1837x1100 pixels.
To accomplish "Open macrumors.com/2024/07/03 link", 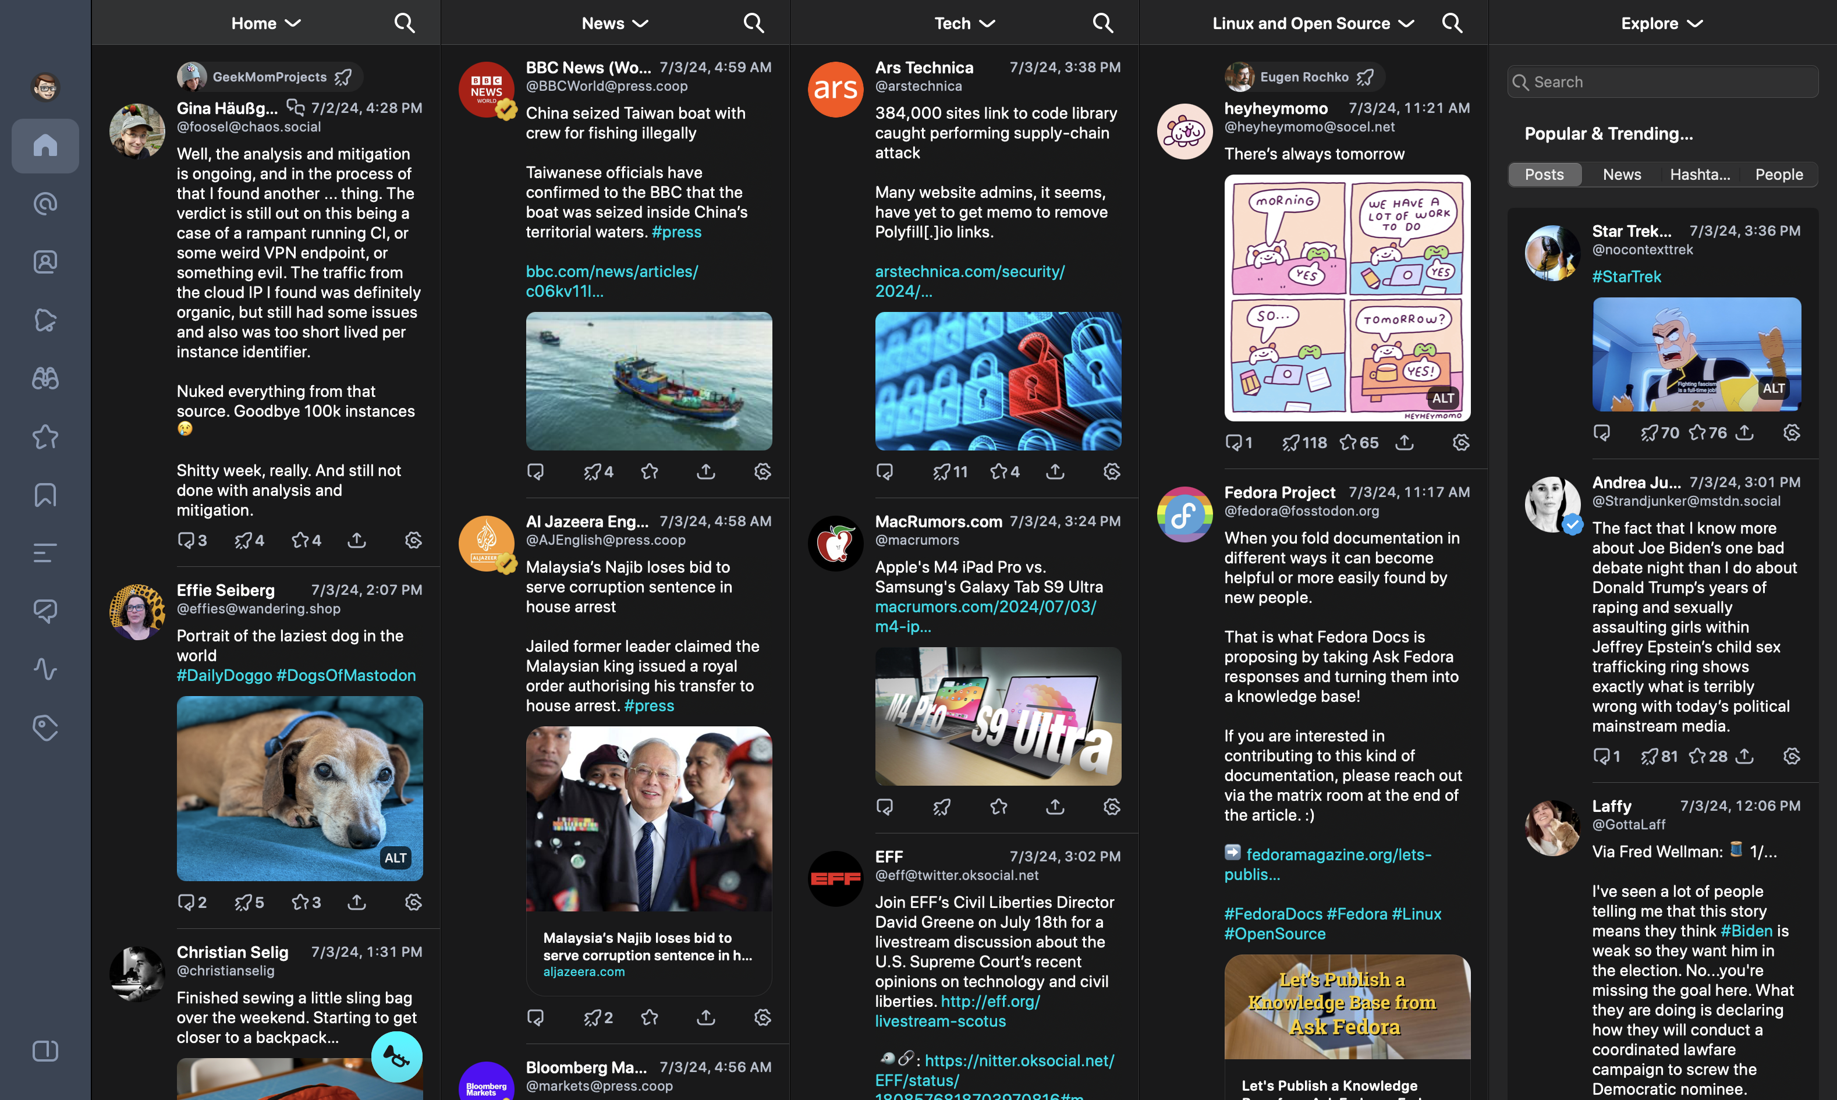I will click(986, 617).
